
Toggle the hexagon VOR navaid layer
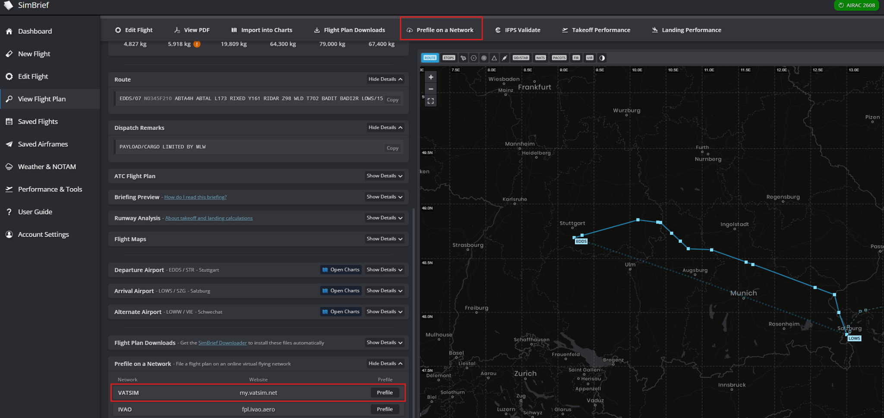(x=474, y=58)
